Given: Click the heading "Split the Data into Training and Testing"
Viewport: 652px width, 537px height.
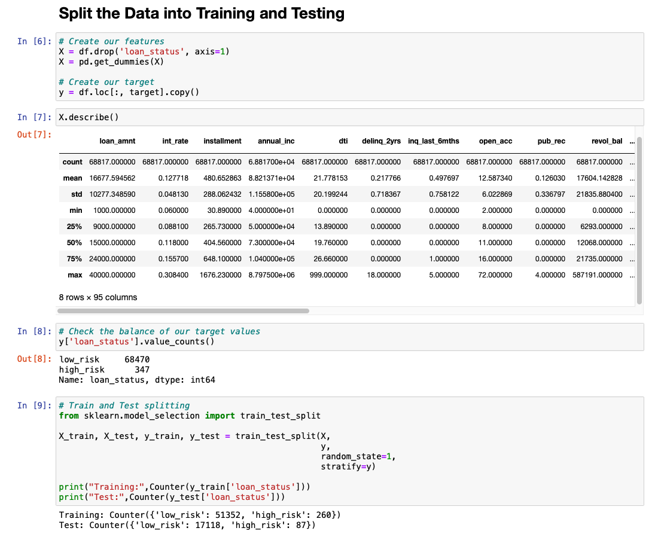Looking at the screenshot, I should tap(201, 13).
